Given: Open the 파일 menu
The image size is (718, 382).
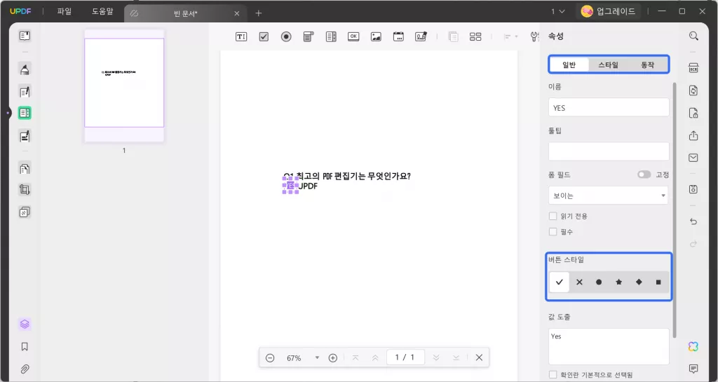Looking at the screenshot, I should [x=64, y=11].
